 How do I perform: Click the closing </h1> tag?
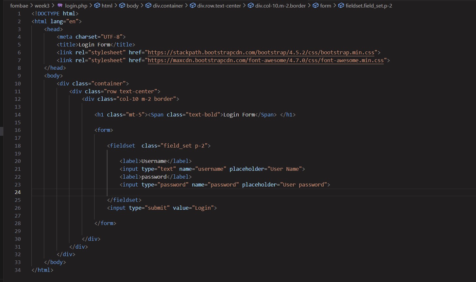click(288, 115)
